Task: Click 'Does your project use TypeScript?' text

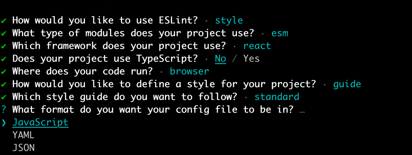Action: point(105,59)
